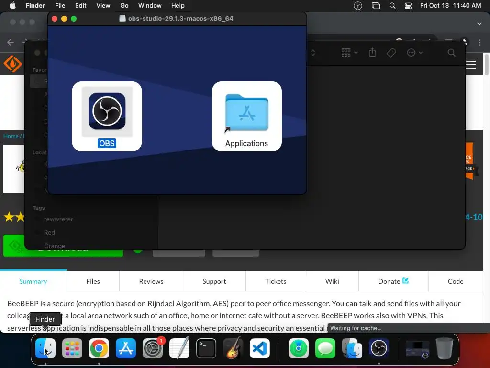Switch to the Files tab
The width and height of the screenshot is (490, 368).
(x=93, y=281)
